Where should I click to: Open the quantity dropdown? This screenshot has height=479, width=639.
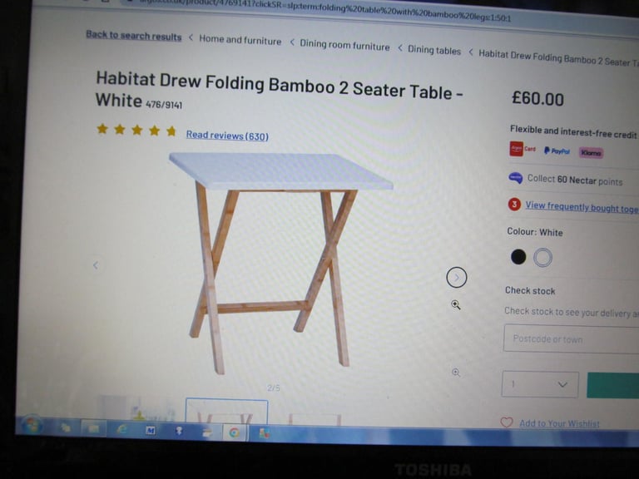[539, 384]
